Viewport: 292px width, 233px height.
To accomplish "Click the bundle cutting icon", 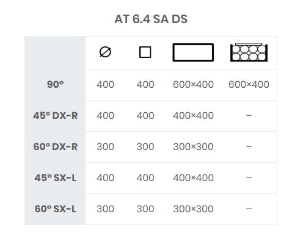I will 249,52.
